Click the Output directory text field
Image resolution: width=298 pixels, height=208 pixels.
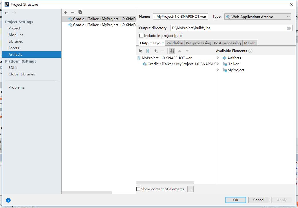(229, 28)
